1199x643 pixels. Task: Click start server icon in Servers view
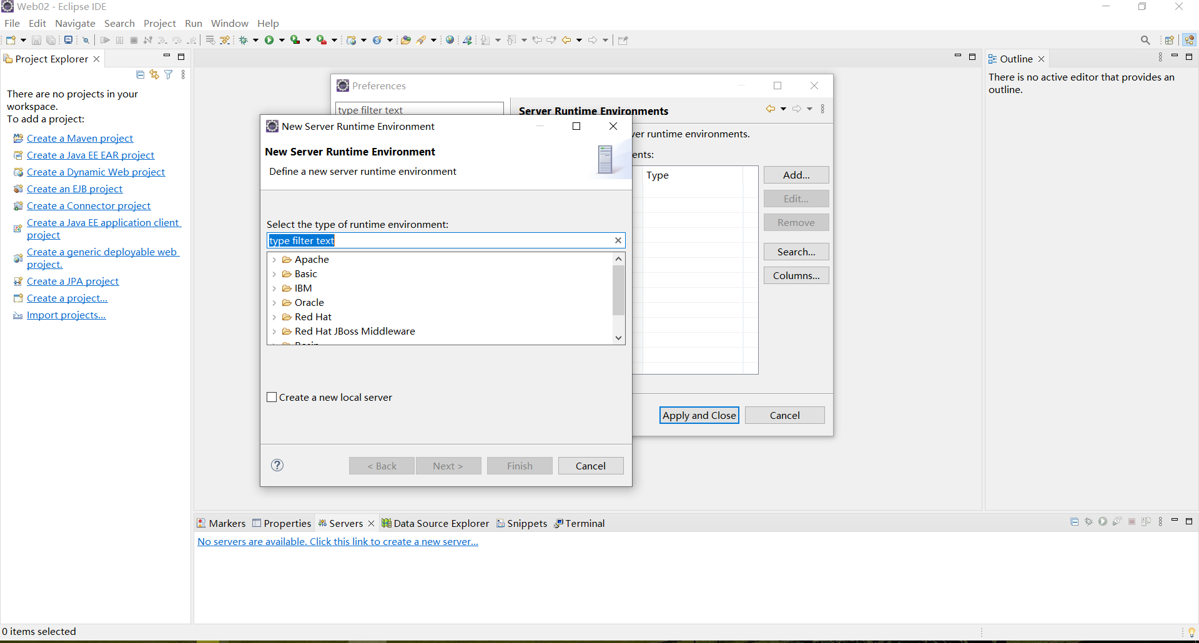click(1103, 522)
